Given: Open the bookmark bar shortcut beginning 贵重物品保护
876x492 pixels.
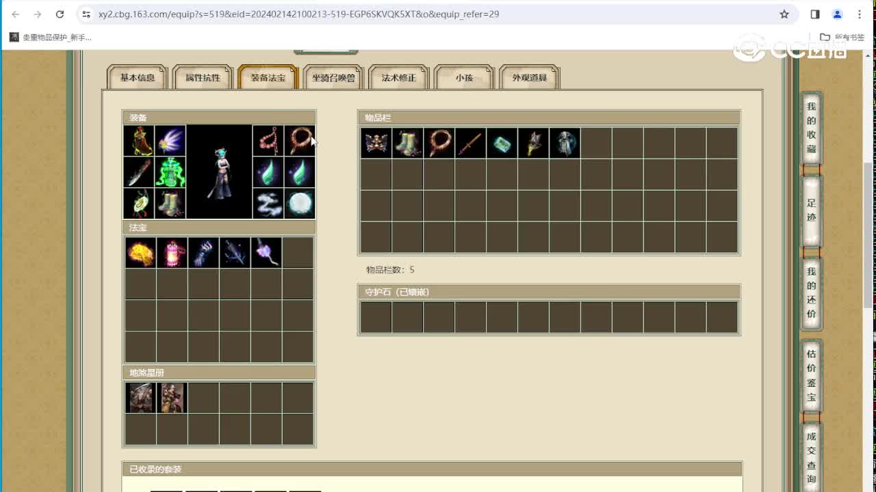Looking at the screenshot, I should (51, 38).
